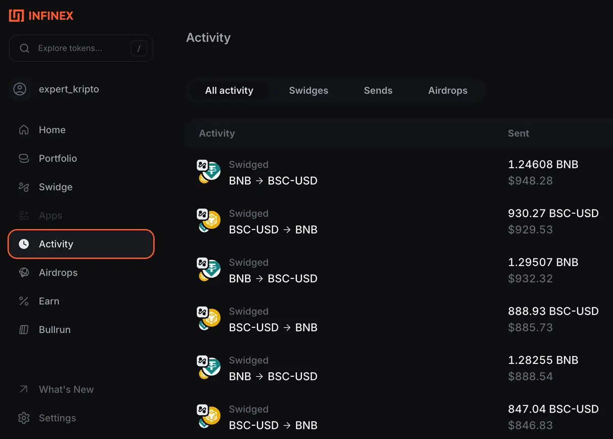This screenshot has height=439, width=613.
Task: Click the Infinex logo icon
Action: (x=16, y=15)
